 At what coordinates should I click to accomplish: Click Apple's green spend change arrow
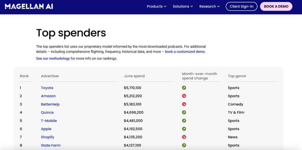tap(184, 129)
